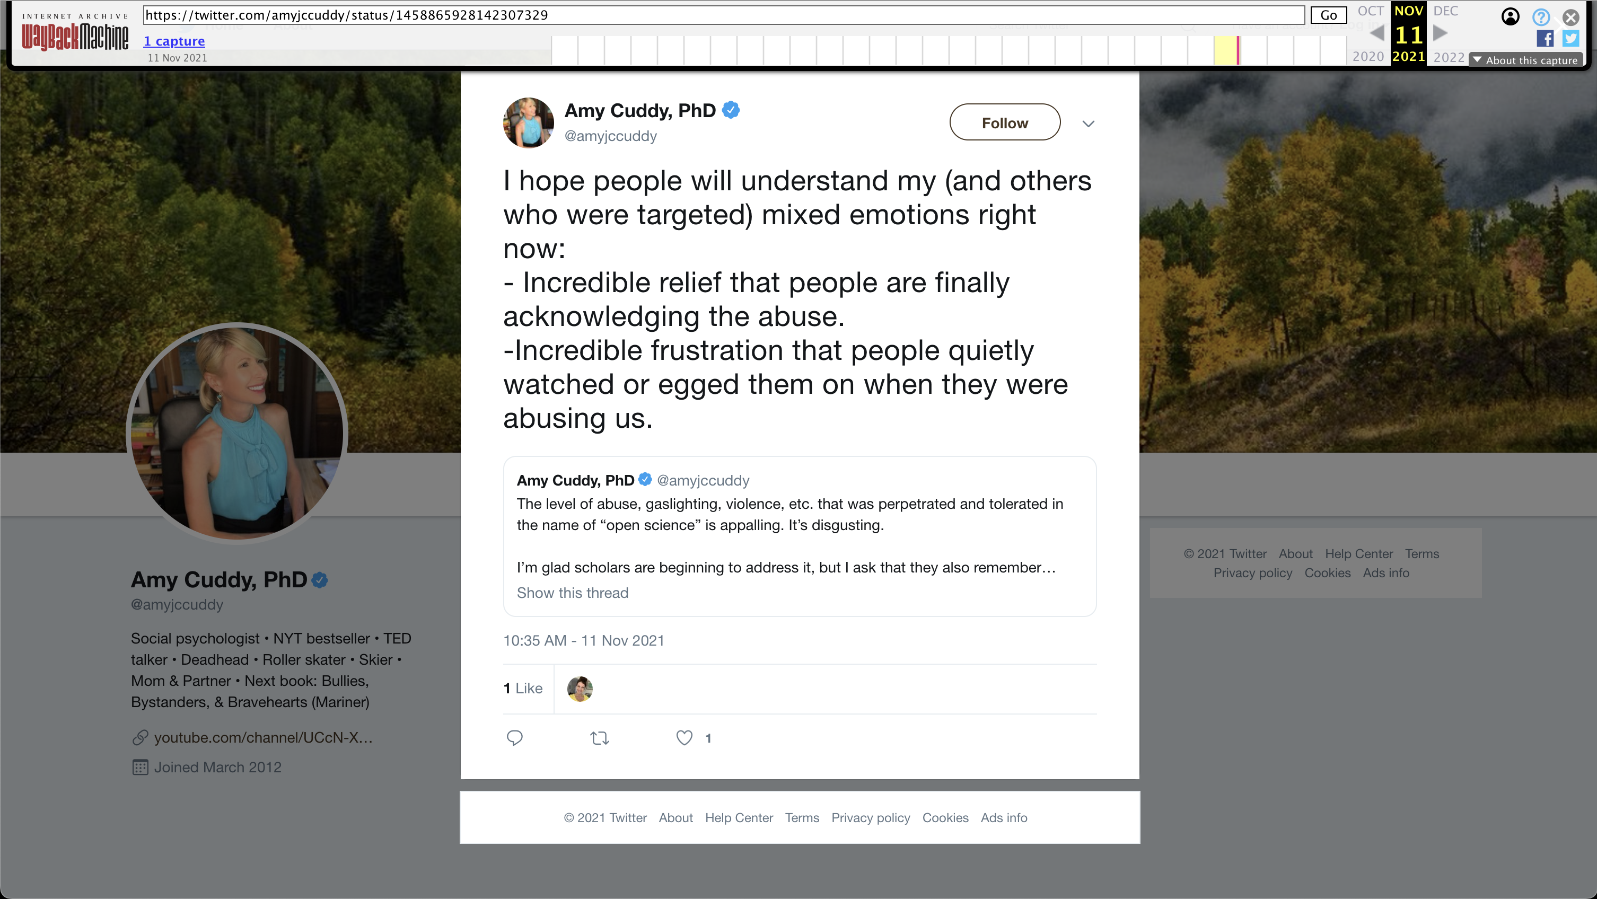Screen dimensions: 1597x899
Task: Open the Wayback Machine help icon
Action: pos(1541,17)
